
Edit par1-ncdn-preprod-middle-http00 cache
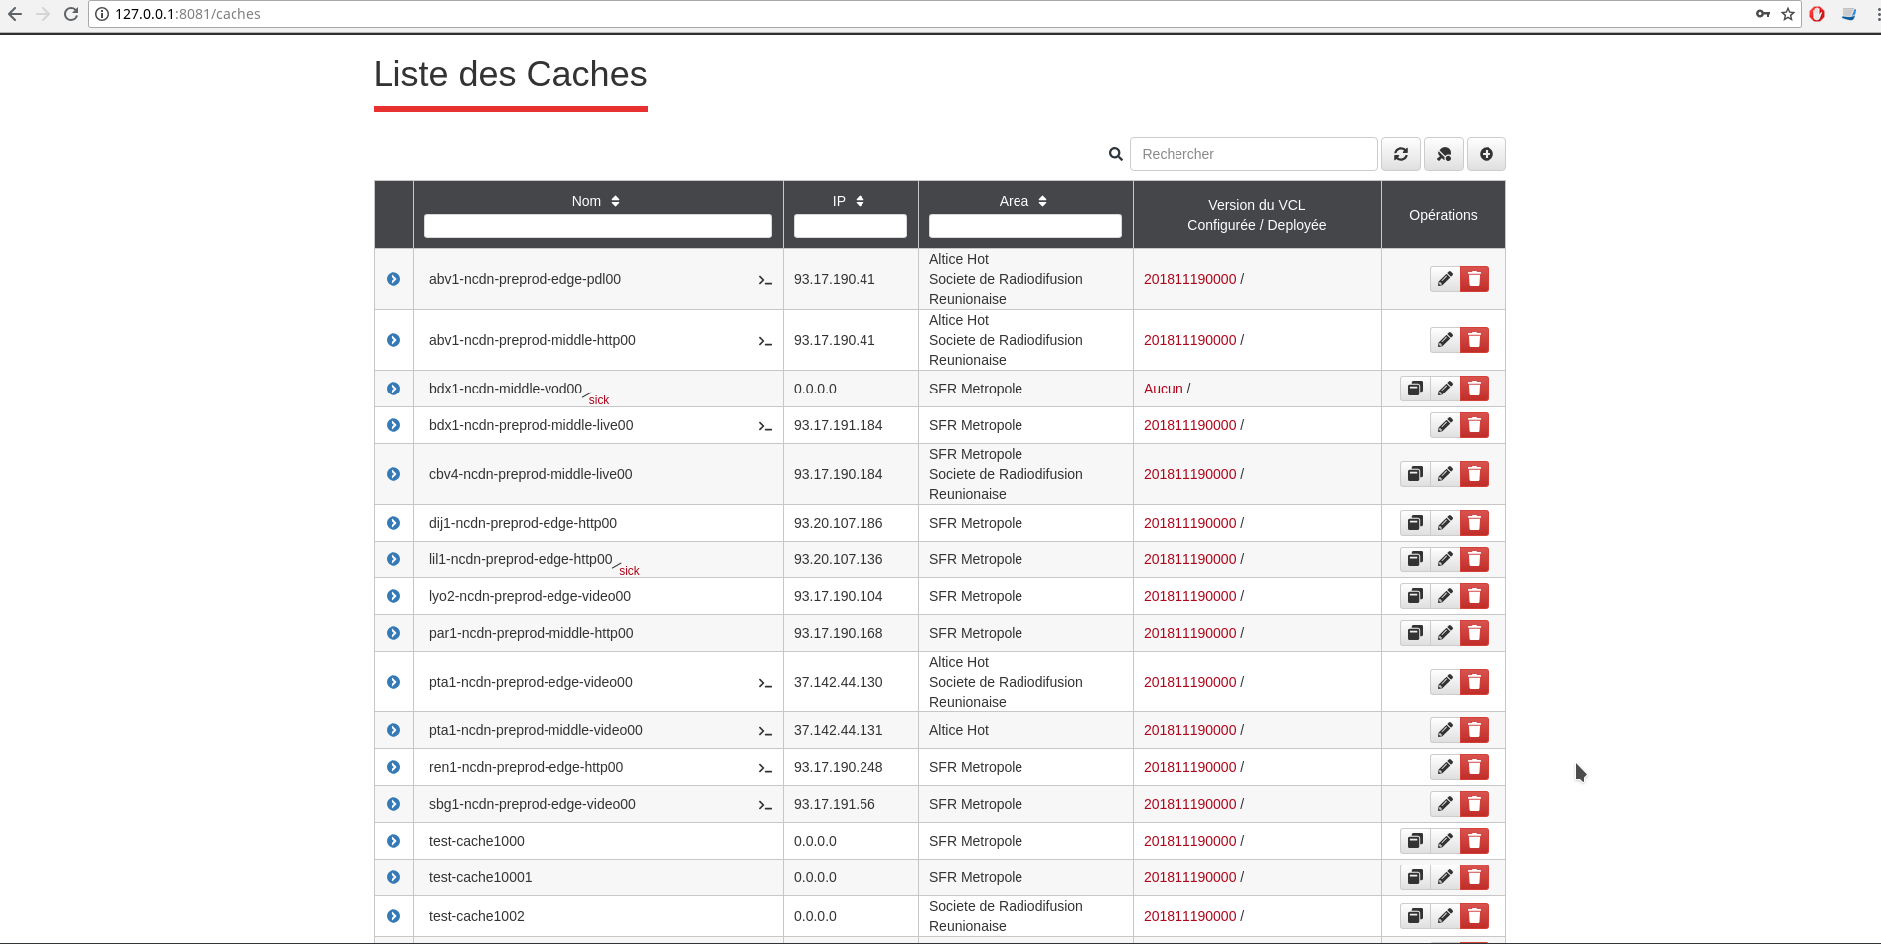pyautogui.click(x=1445, y=633)
